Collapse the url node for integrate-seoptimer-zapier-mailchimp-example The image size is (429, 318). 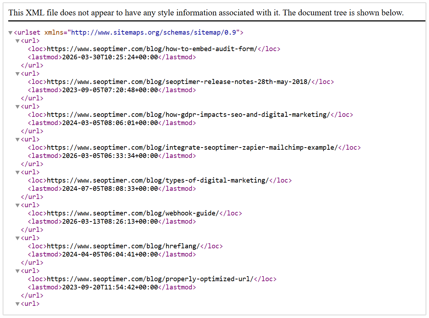pyautogui.click(x=18, y=140)
